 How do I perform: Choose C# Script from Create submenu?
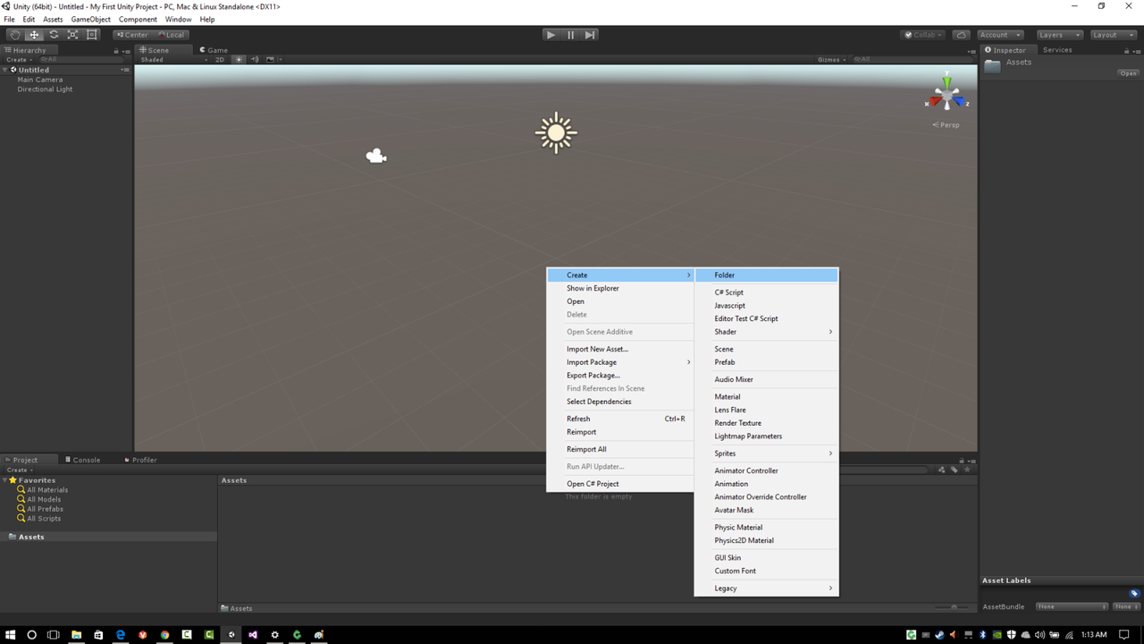(767, 292)
